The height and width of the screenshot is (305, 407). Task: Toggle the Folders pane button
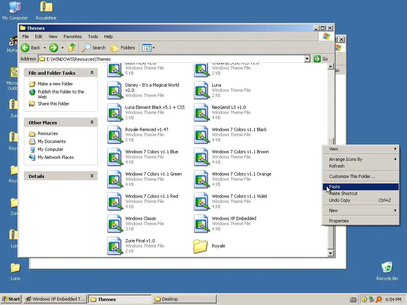[123, 48]
